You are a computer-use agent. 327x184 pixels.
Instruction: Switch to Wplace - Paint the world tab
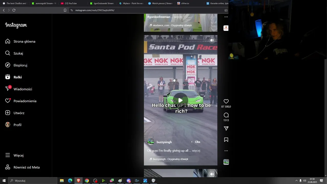pos(131,3)
